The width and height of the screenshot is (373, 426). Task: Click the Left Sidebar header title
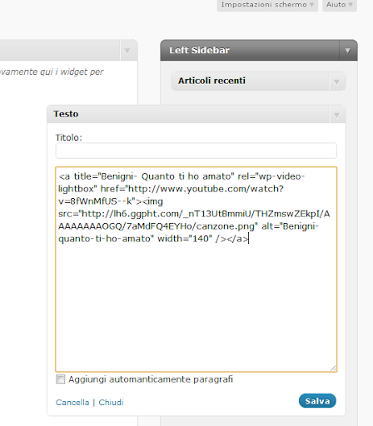pos(199,50)
